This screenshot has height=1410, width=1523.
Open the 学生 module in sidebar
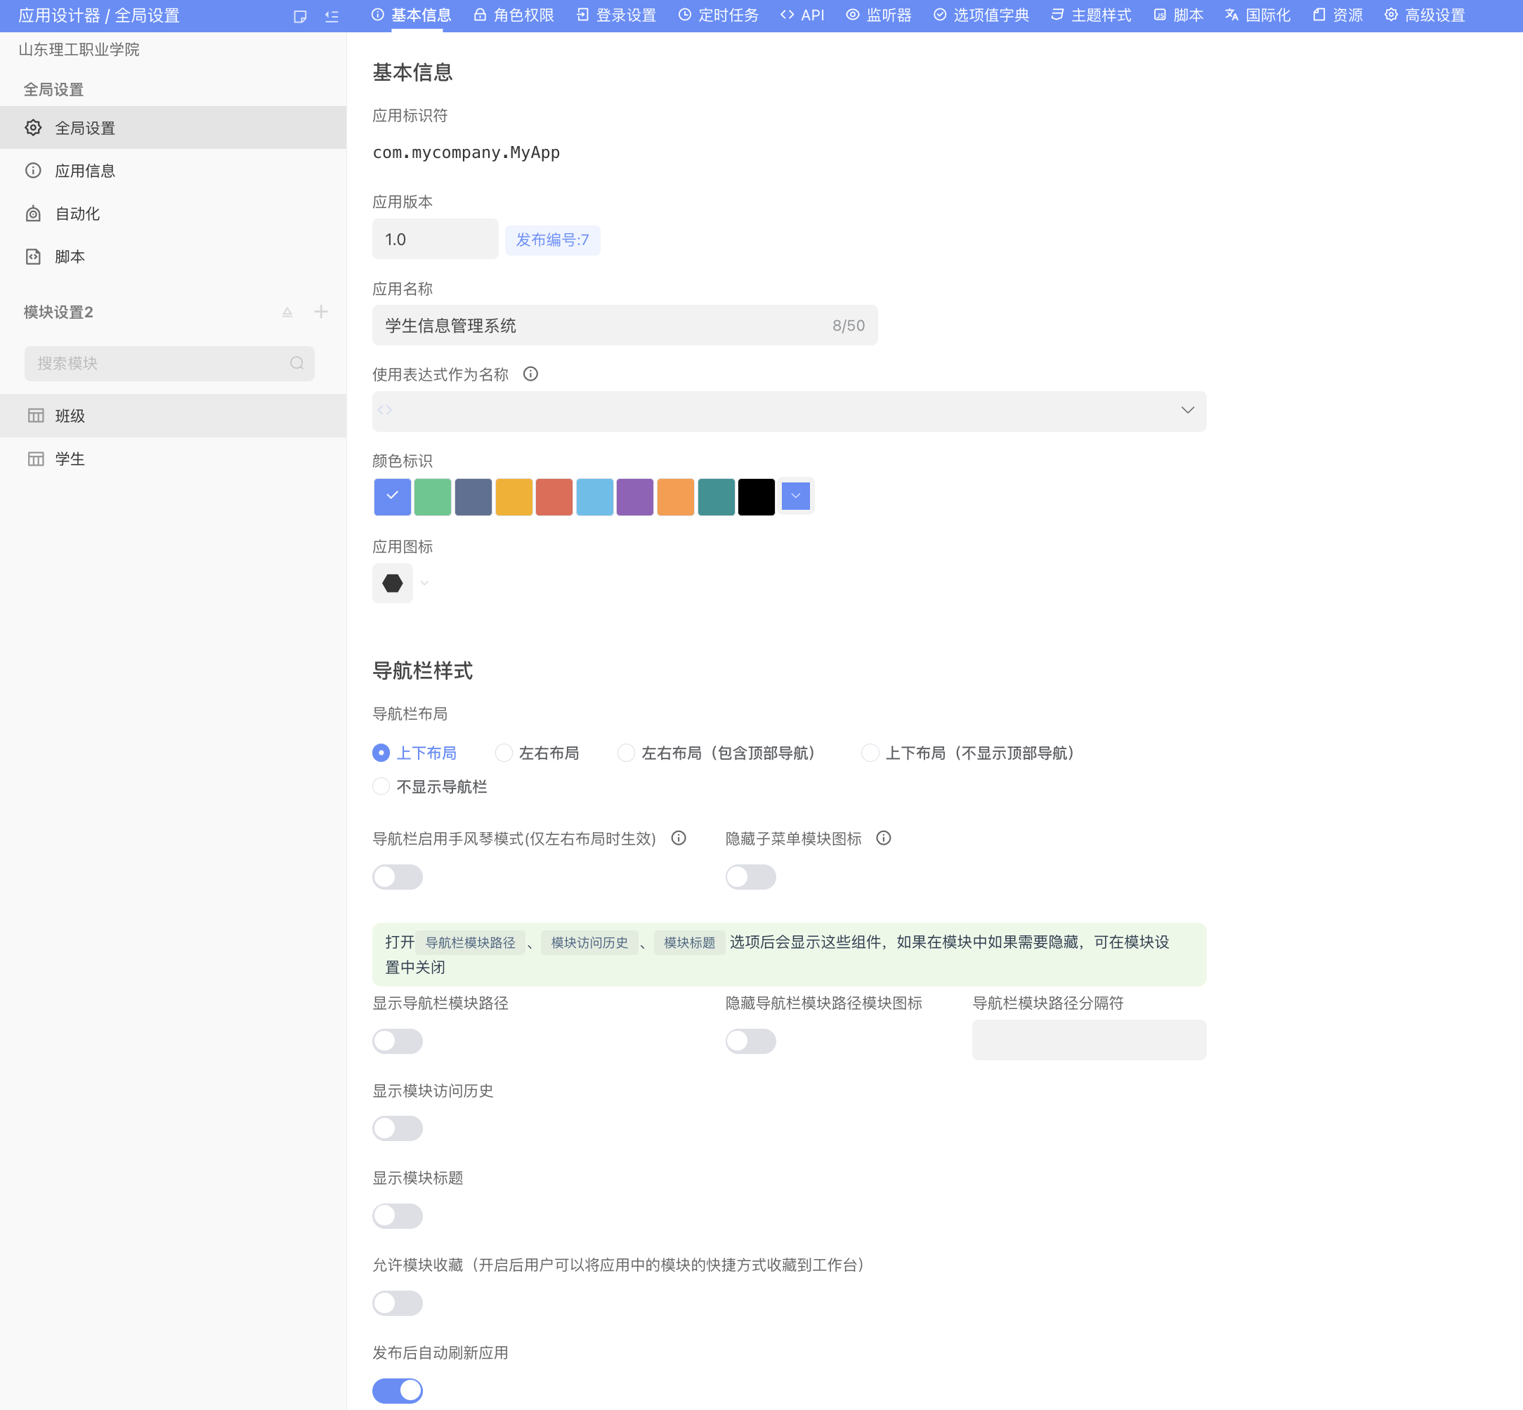[70, 459]
